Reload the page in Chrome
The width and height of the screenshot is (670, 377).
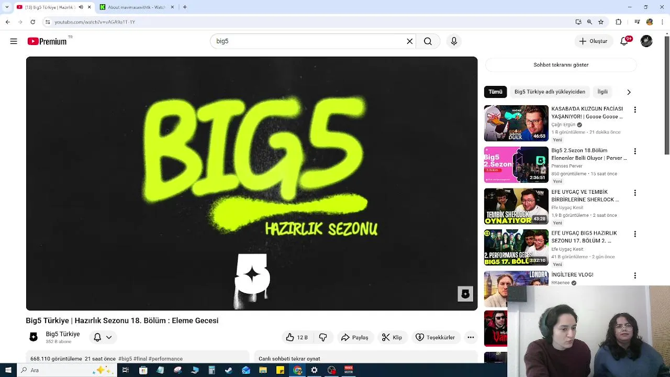[32, 22]
